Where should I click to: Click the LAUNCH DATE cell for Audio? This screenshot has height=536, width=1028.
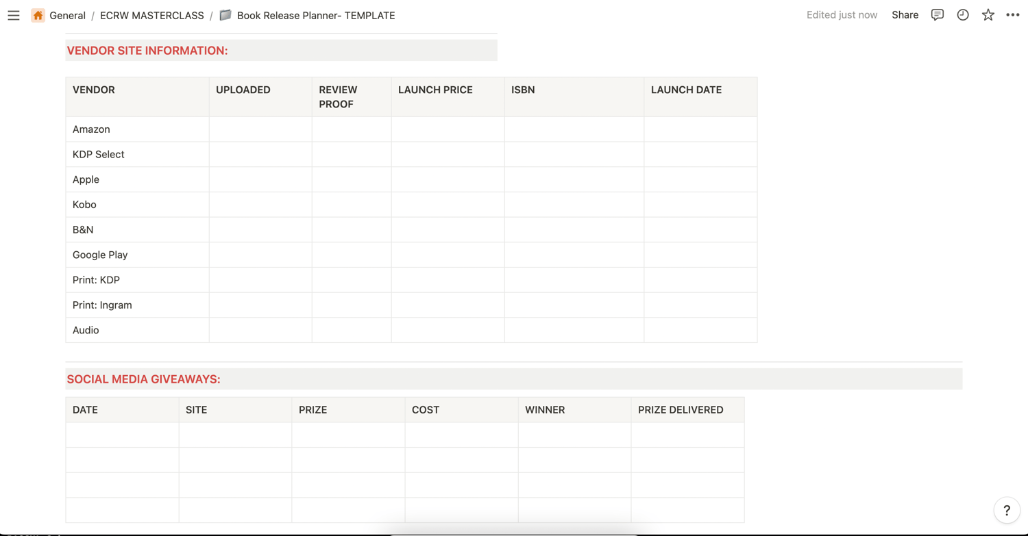click(x=700, y=330)
